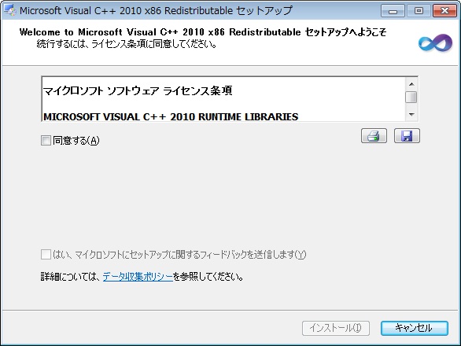Viewport: 461px width, 346px height.
Task: Click the feedback checkbox label text
Action: [x=179, y=254]
